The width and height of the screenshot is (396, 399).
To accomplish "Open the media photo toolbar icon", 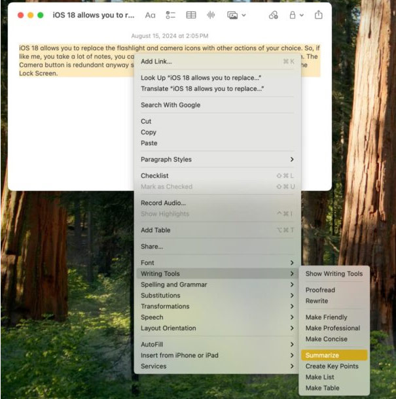I will (x=232, y=15).
